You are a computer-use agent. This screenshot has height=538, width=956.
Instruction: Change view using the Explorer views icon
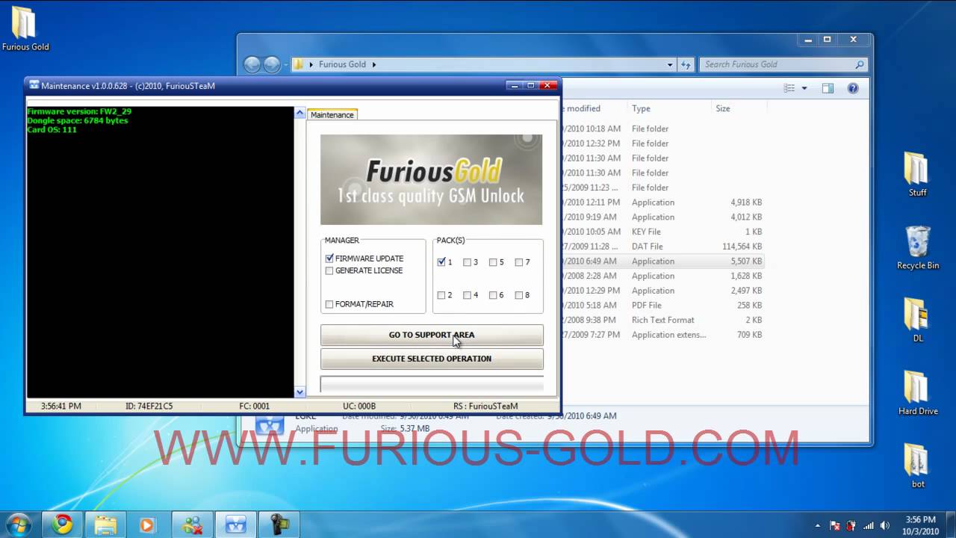[x=789, y=88]
